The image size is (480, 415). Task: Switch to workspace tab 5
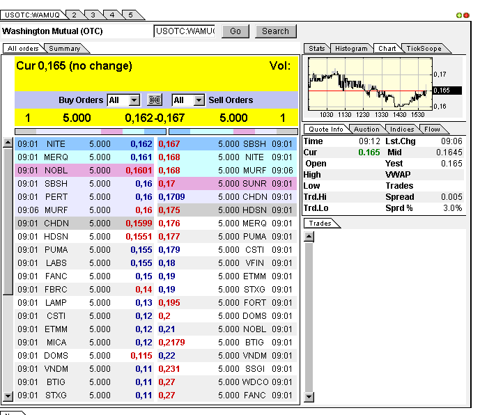click(x=131, y=15)
